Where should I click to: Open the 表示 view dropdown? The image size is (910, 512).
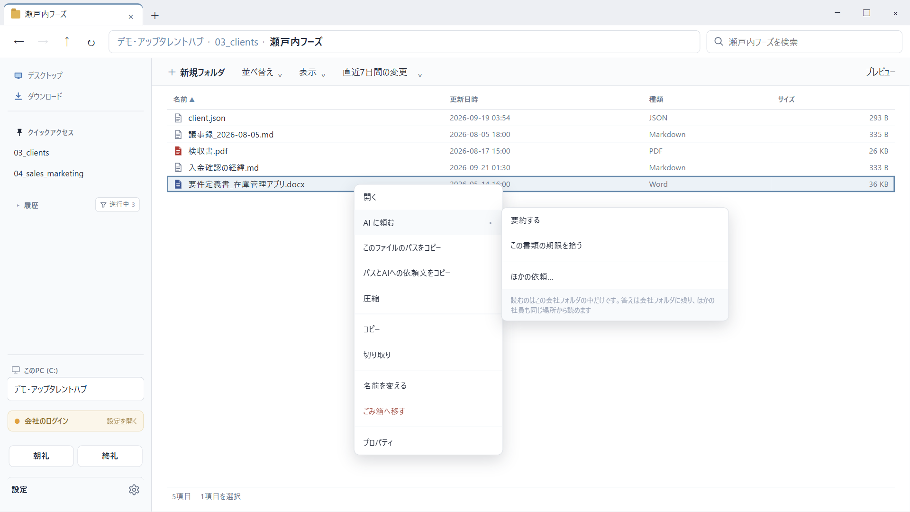click(312, 72)
